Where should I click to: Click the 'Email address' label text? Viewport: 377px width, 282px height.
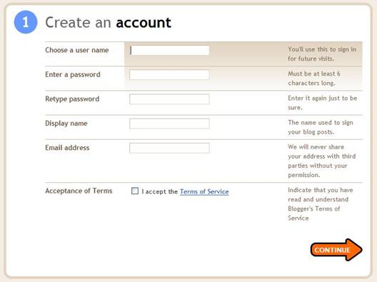tap(67, 148)
